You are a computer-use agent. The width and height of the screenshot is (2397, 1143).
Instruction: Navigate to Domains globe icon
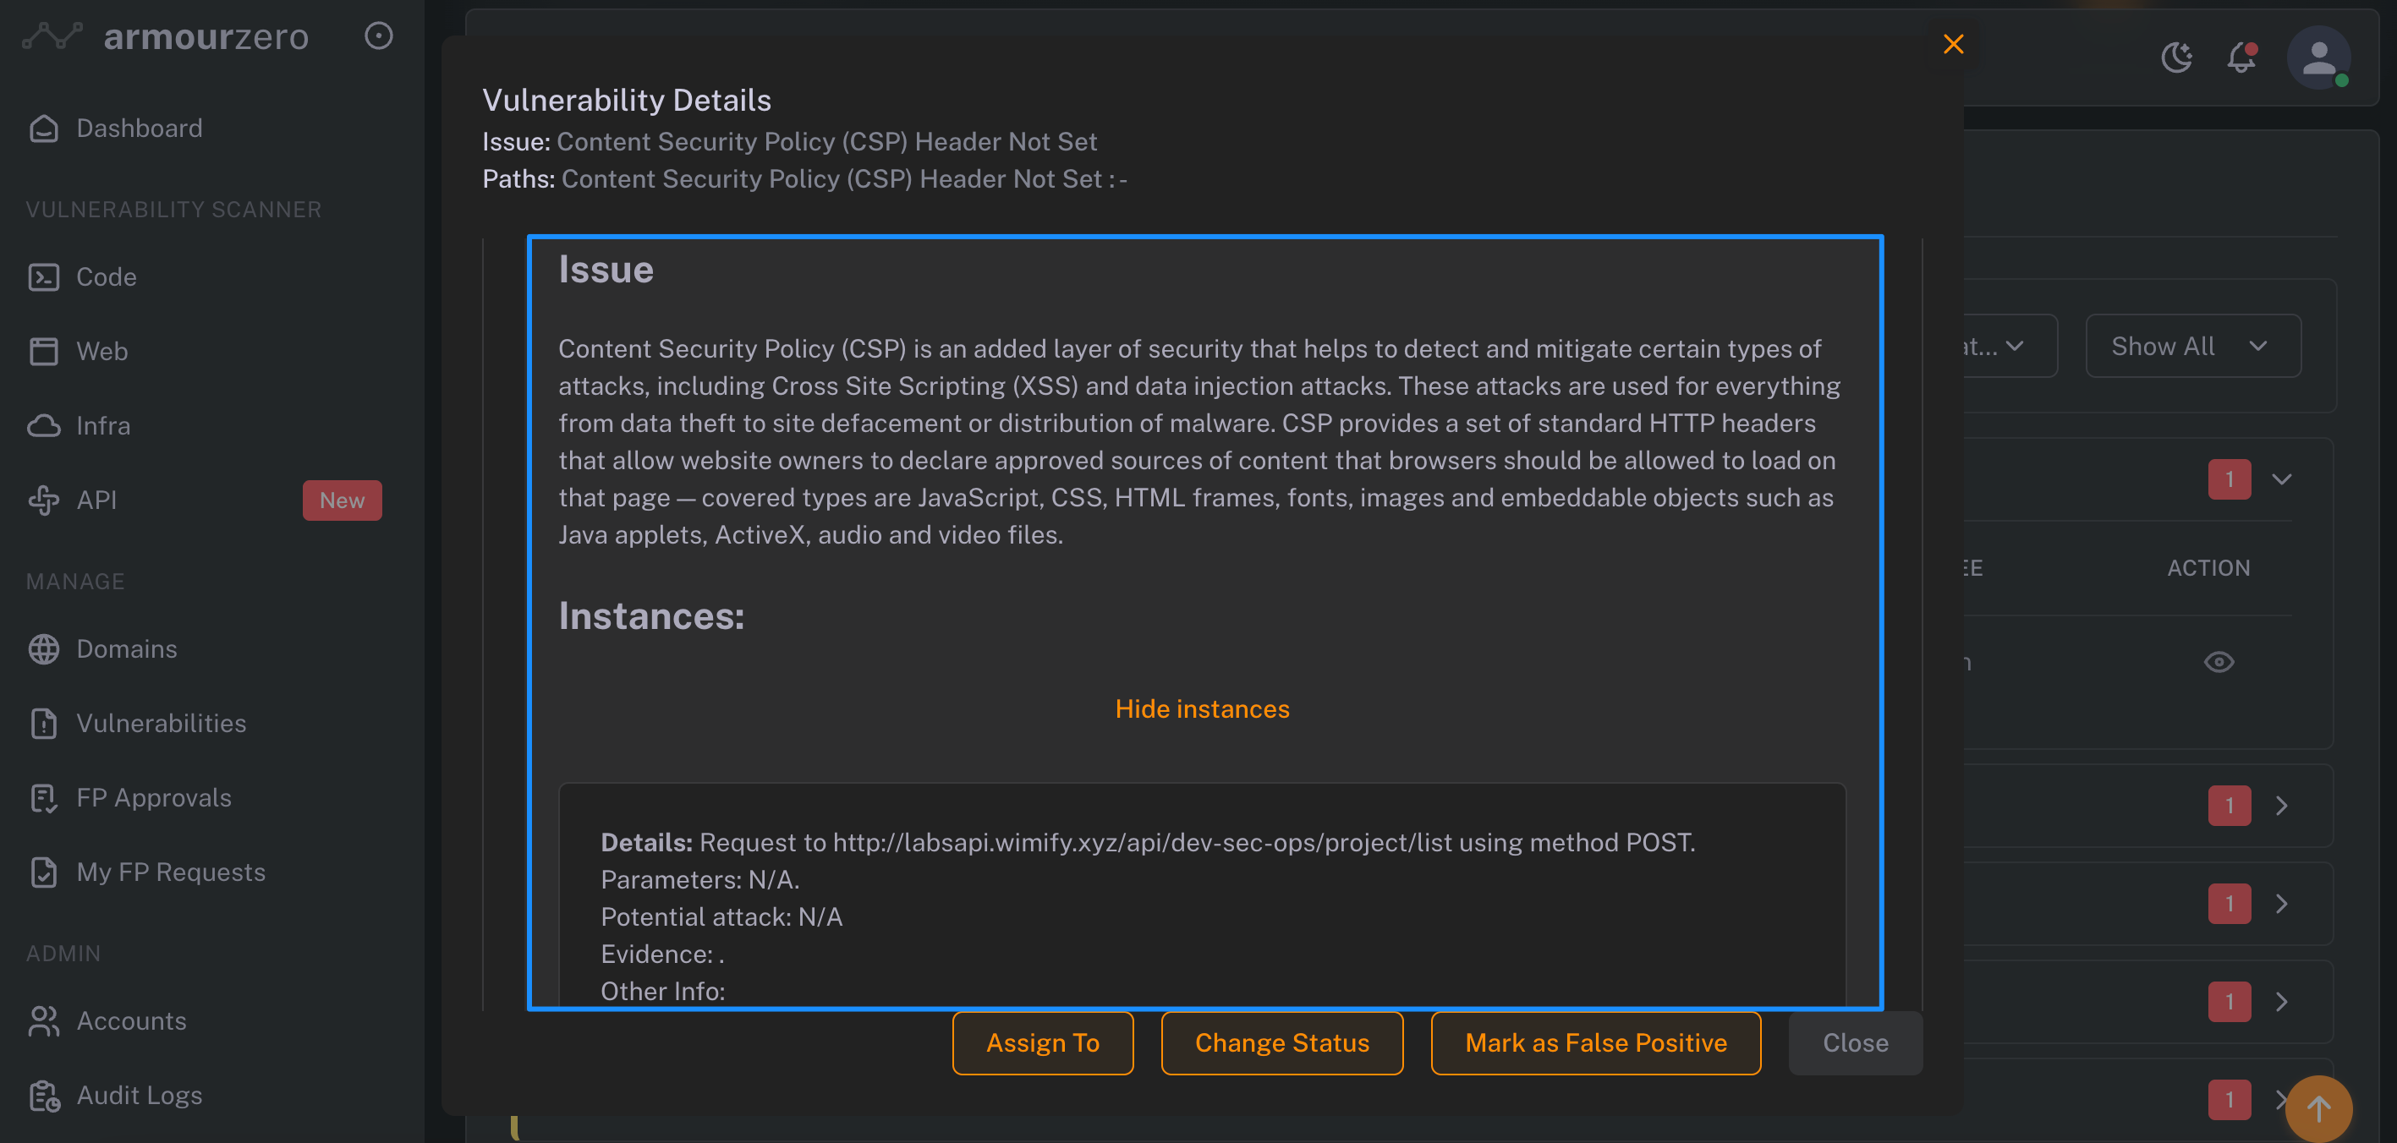click(x=44, y=649)
